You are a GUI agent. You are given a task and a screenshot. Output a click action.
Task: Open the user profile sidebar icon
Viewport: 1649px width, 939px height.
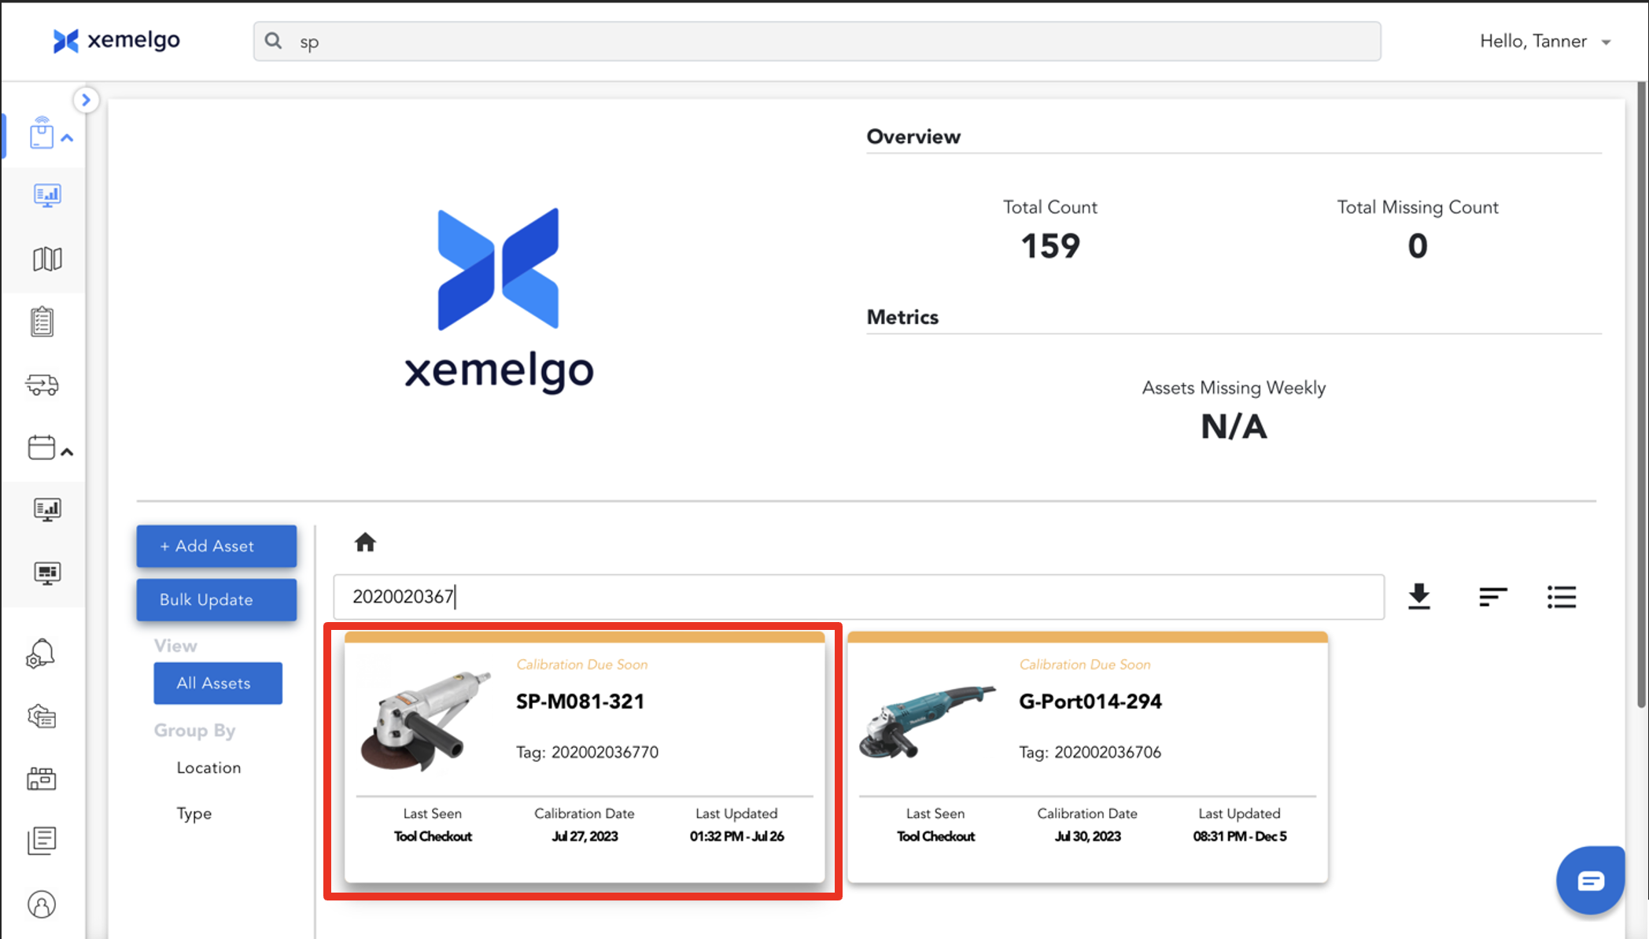tap(42, 904)
